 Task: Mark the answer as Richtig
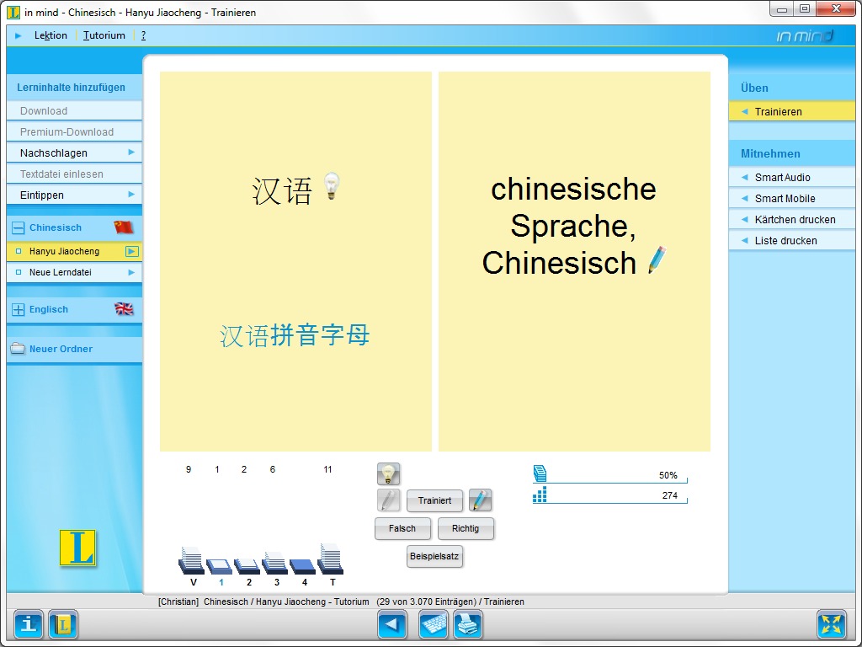click(466, 528)
